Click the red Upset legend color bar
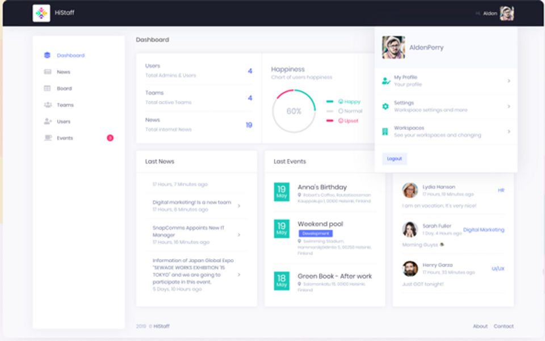The image size is (545, 341). point(330,120)
